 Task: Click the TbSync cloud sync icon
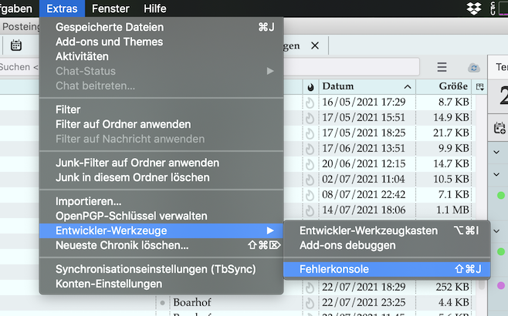(x=474, y=68)
